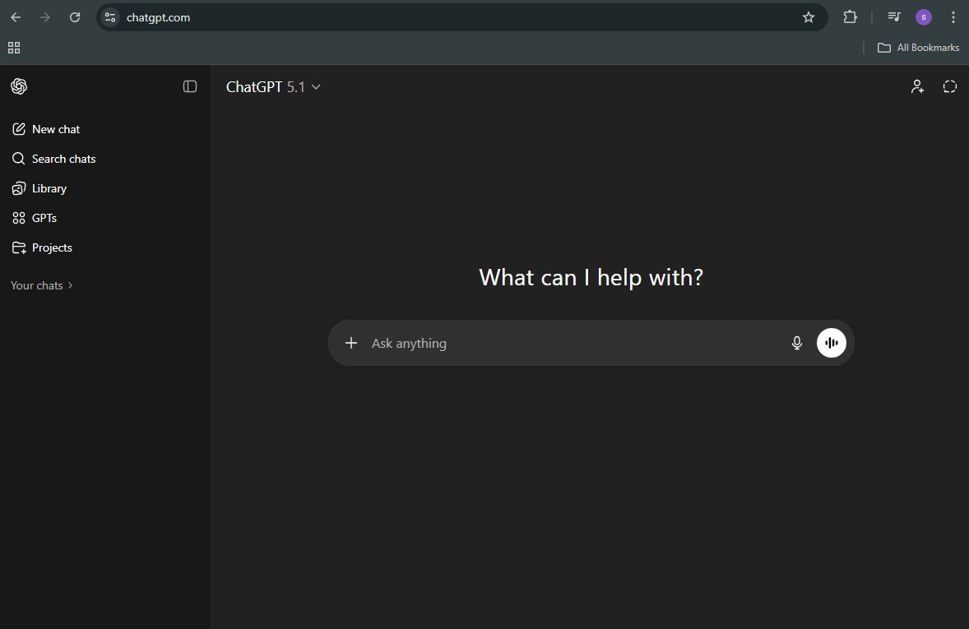This screenshot has width=969, height=629.
Task: Open the browser profile avatar
Action: (x=923, y=17)
